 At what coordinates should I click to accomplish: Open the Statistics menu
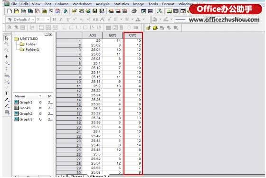coord(121,4)
